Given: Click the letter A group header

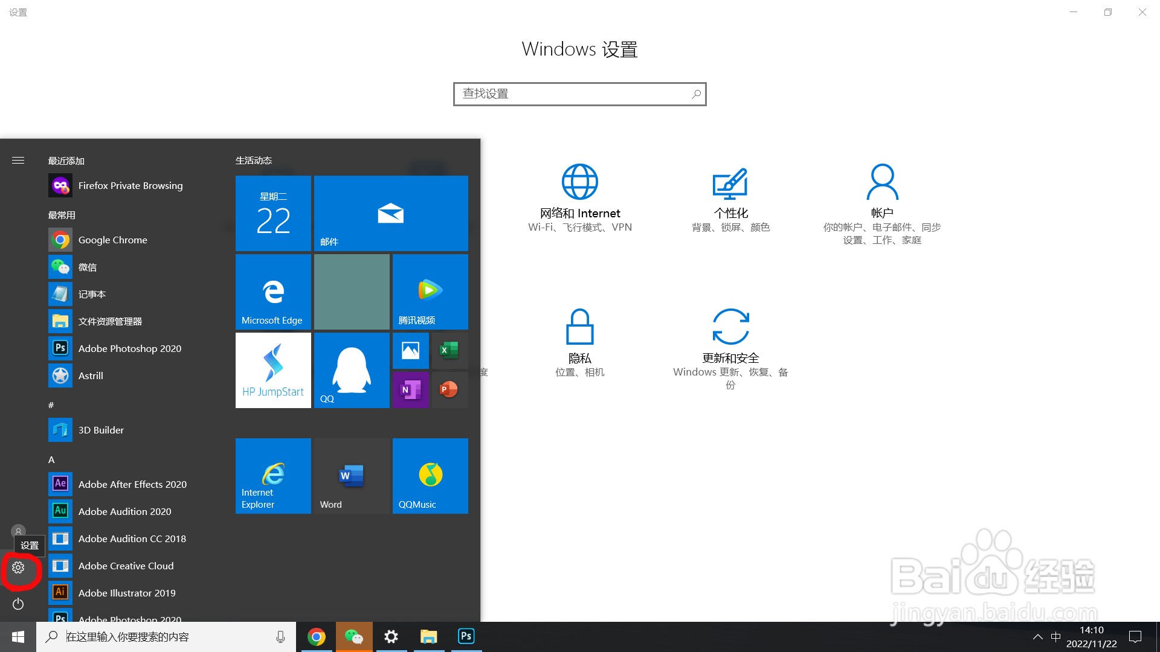Looking at the screenshot, I should 51,459.
